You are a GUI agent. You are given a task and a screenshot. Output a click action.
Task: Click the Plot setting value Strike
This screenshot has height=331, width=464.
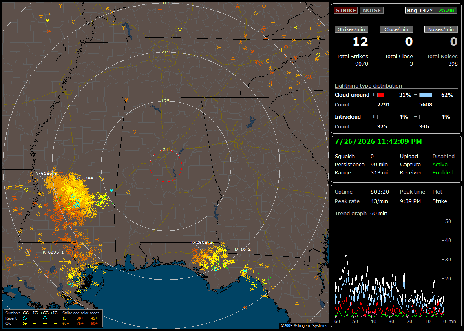point(440,201)
